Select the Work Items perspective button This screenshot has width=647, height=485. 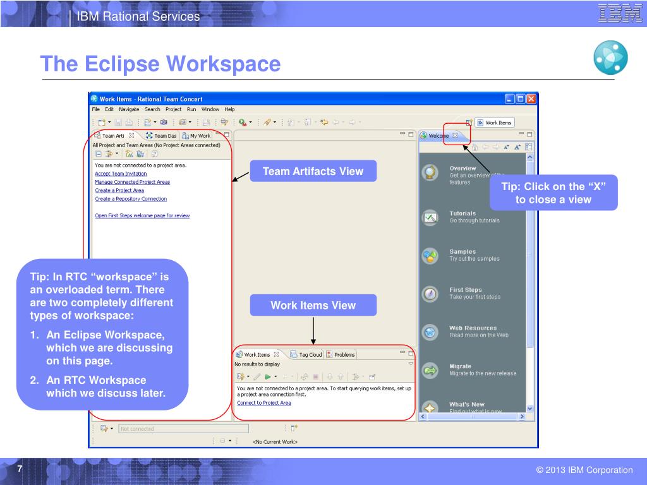[x=495, y=123]
